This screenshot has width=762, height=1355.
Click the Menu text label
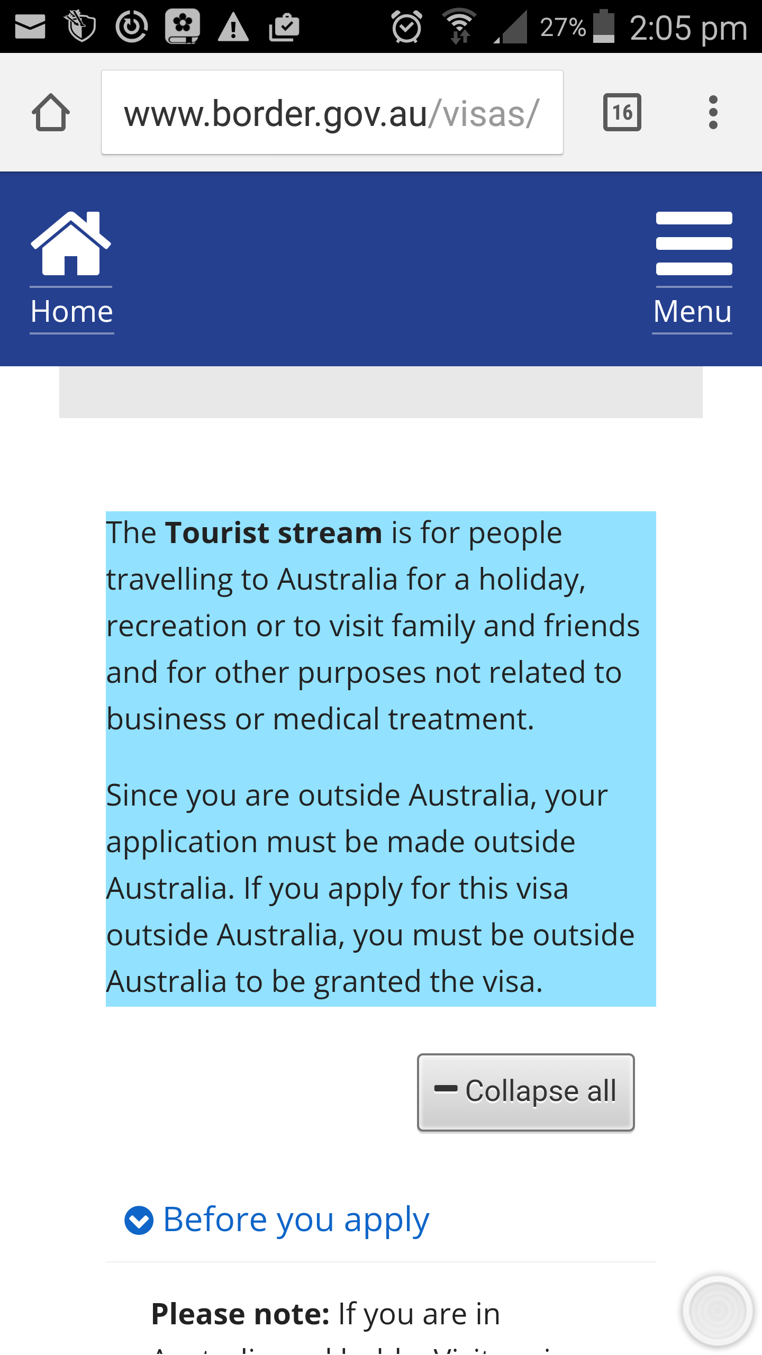[x=692, y=311]
